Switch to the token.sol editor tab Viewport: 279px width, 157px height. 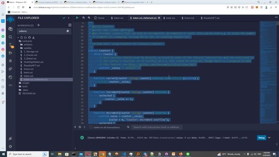pyautogui.click(x=117, y=18)
